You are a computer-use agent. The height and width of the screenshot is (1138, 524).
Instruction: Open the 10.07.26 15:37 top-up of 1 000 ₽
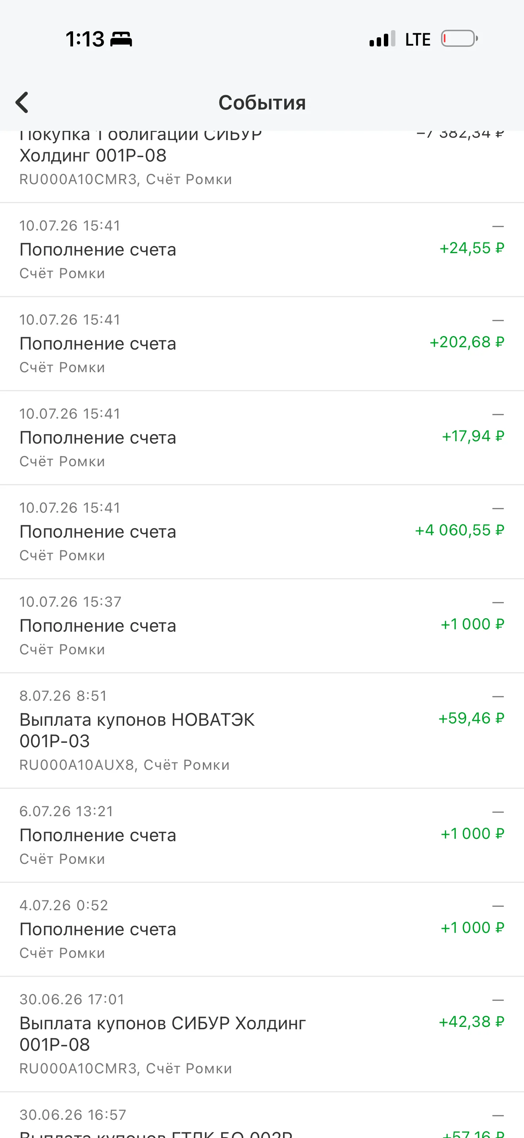pos(262,626)
